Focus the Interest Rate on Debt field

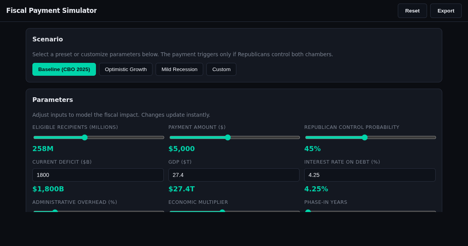tap(370, 175)
